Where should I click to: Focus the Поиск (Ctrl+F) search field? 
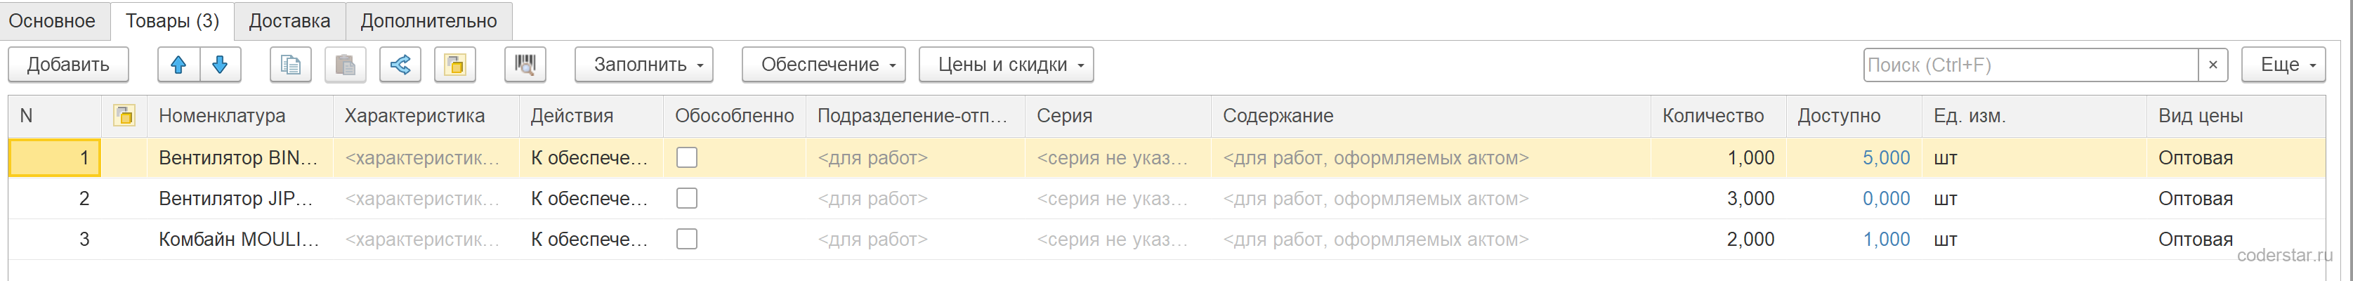[x=2030, y=65]
